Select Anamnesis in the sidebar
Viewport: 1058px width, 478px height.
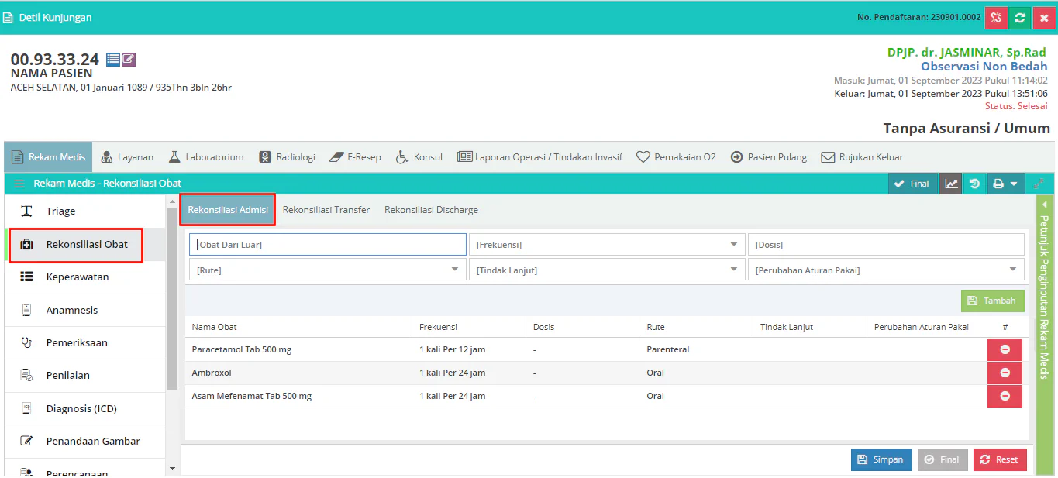click(x=72, y=310)
